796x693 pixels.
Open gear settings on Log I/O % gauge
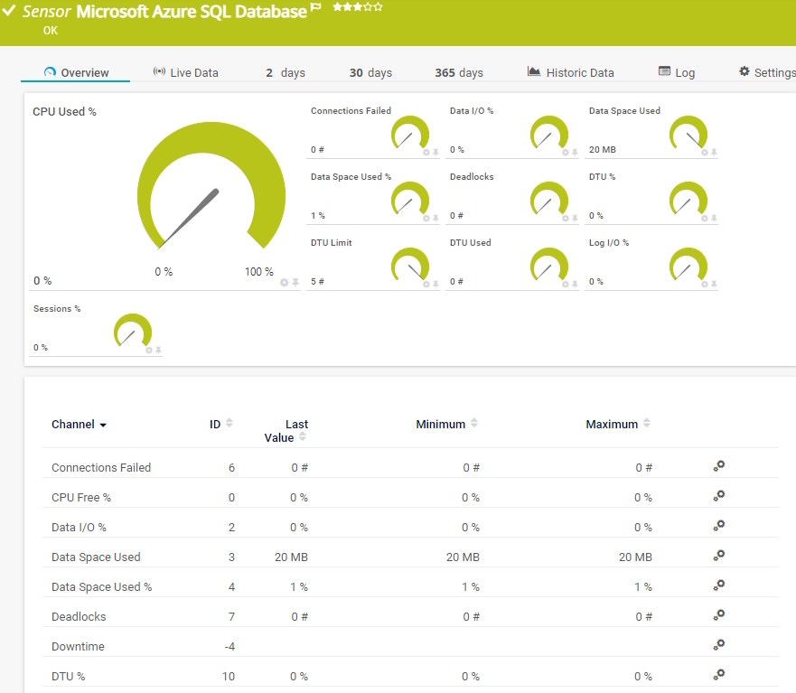pyautogui.click(x=704, y=285)
